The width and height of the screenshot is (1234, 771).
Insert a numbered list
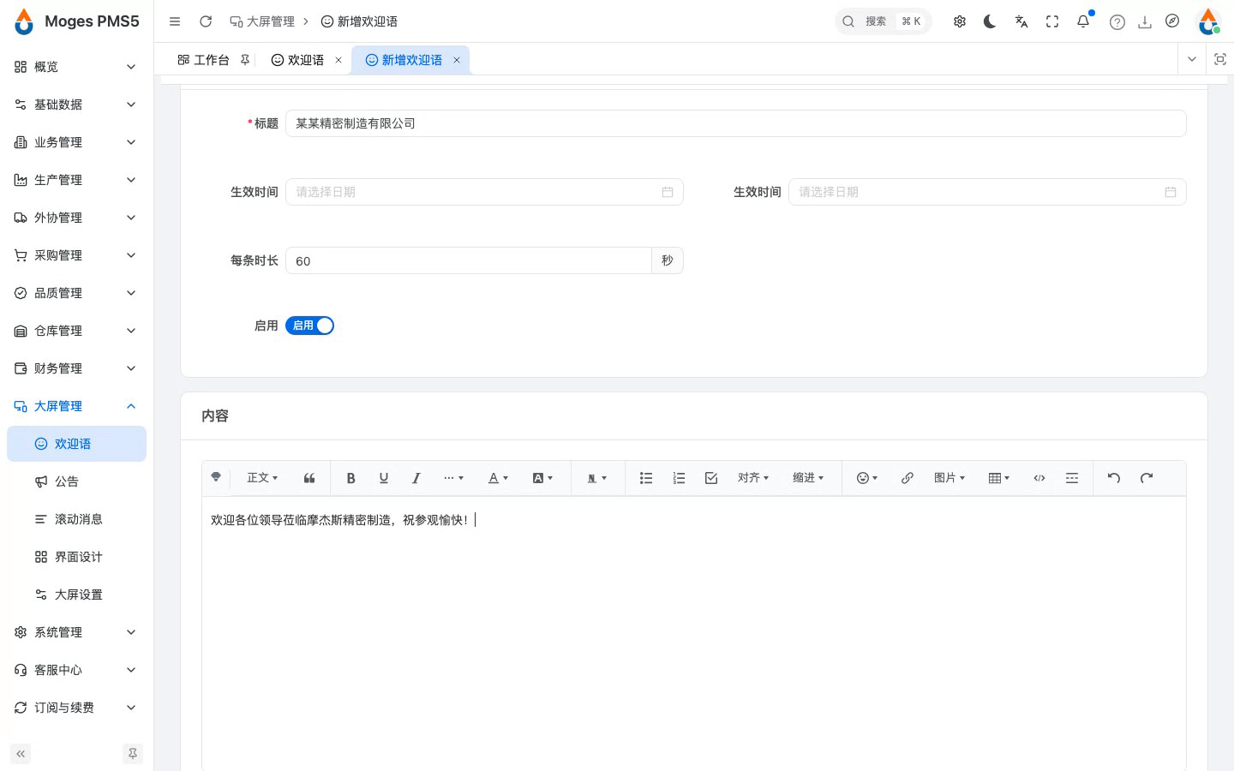[679, 478]
